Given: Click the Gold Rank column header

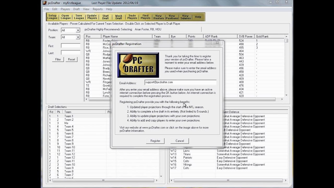Looking at the screenshot, I should click(x=269, y=37).
